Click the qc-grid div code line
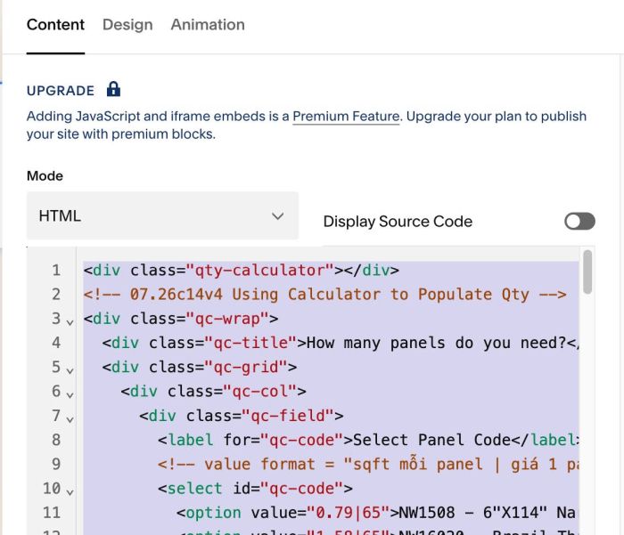624x535 pixels. [x=200, y=368]
